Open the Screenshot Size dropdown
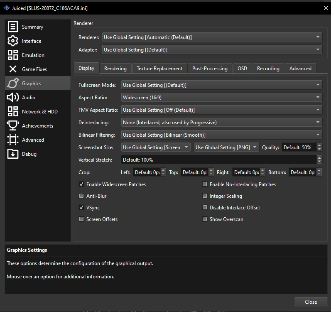This screenshot has height=312, width=331. click(156, 147)
